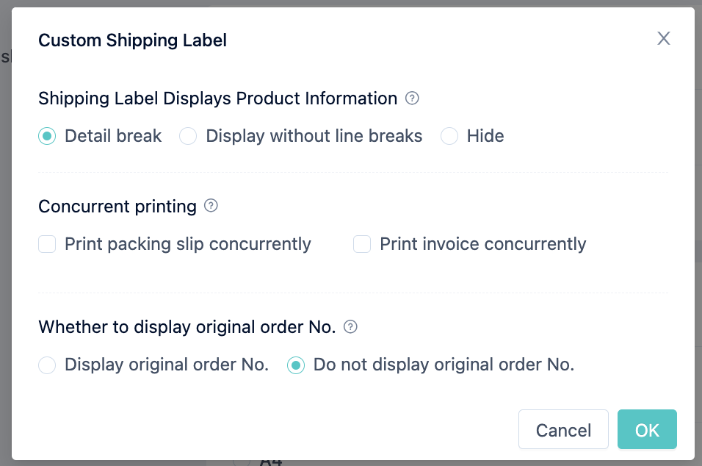Click the 'Print packing slip concurrently' label text
Image resolution: width=702 pixels, height=466 pixels.
pos(187,244)
